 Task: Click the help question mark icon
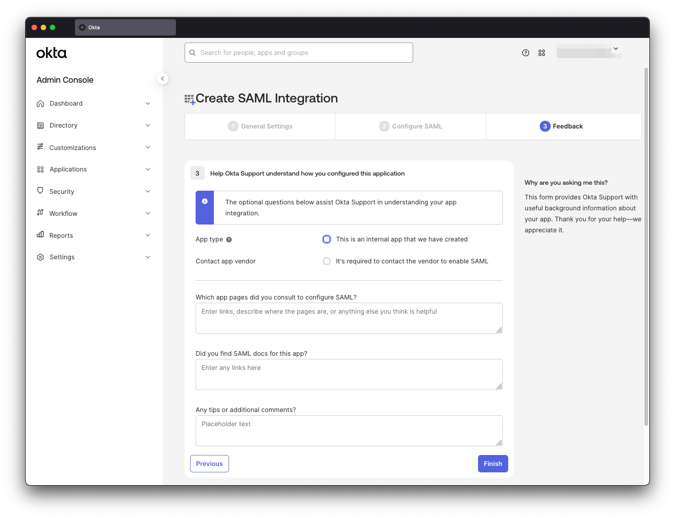(x=525, y=53)
